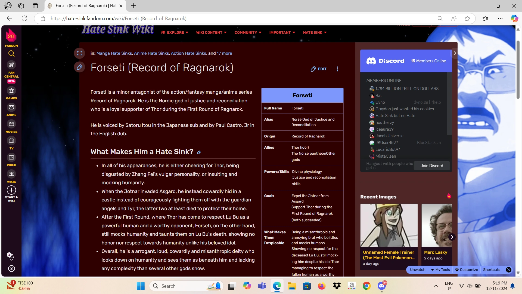The image size is (522, 294).
Task: Open My Tools dropdown in toolbar
Action: pyautogui.click(x=440, y=270)
